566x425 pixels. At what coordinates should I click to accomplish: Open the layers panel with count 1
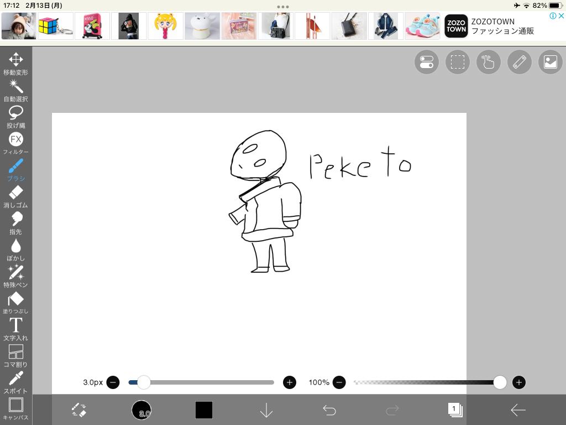click(x=455, y=410)
